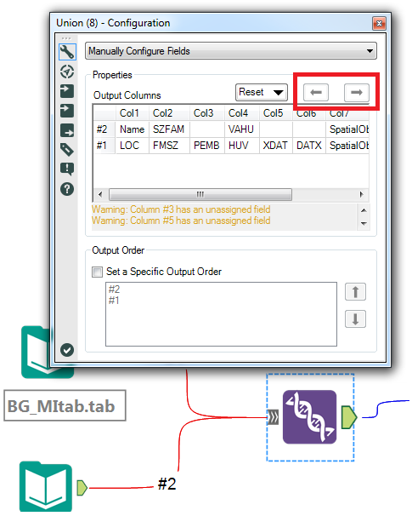The width and height of the screenshot is (412, 516).
Task: Open the Manually Configure Fields dropdown
Action: [231, 51]
